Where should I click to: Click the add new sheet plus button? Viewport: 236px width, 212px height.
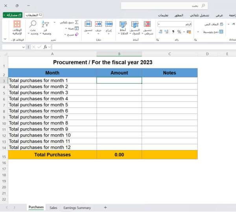point(105,207)
